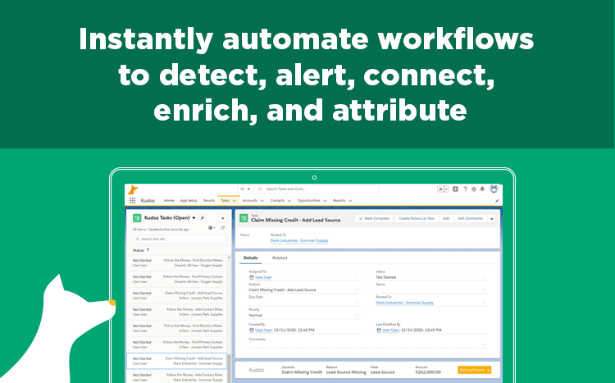Open the Results tab
Image resolution: width=615 pixels, height=383 pixels.
tap(209, 201)
